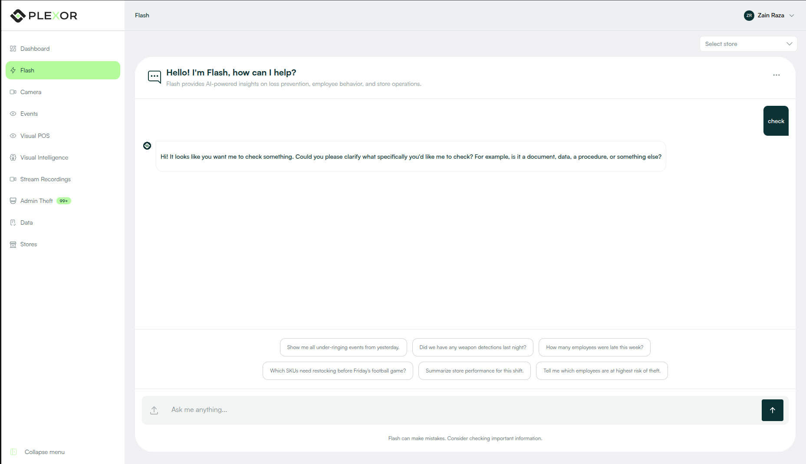Click Collapse menu label
This screenshot has width=806, height=464.
[x=45, y=452]
